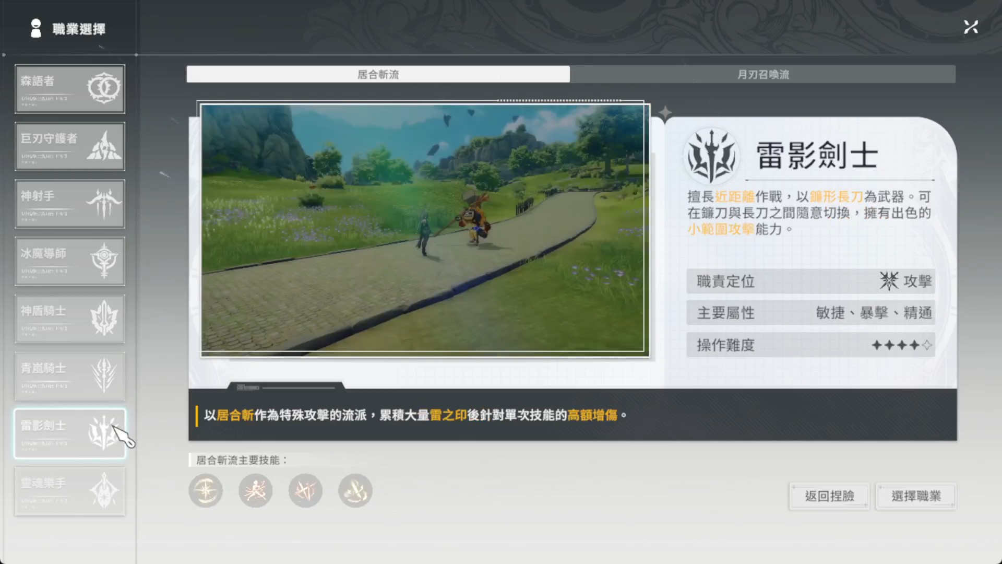Choose the 神射手 class
This screenshot has width=1002, height=564.
pos(69,204)
